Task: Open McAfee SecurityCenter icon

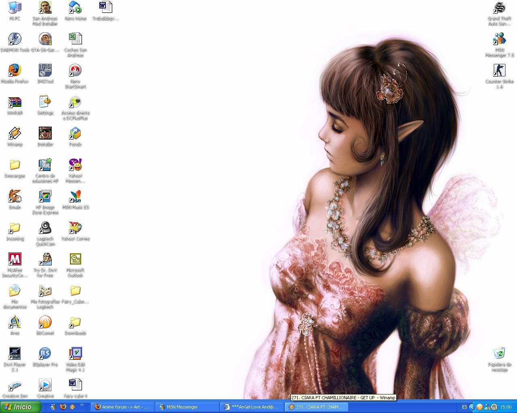Action: 15,265
